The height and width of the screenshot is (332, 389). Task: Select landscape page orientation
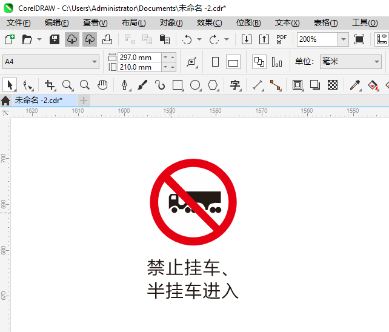(233, 62)
